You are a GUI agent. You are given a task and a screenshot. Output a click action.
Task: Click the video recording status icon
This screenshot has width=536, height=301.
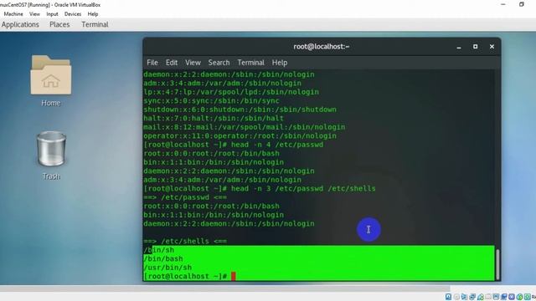pyautogui.click(x=504, y=297)
